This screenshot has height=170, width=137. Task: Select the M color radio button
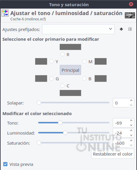[84, 61]
